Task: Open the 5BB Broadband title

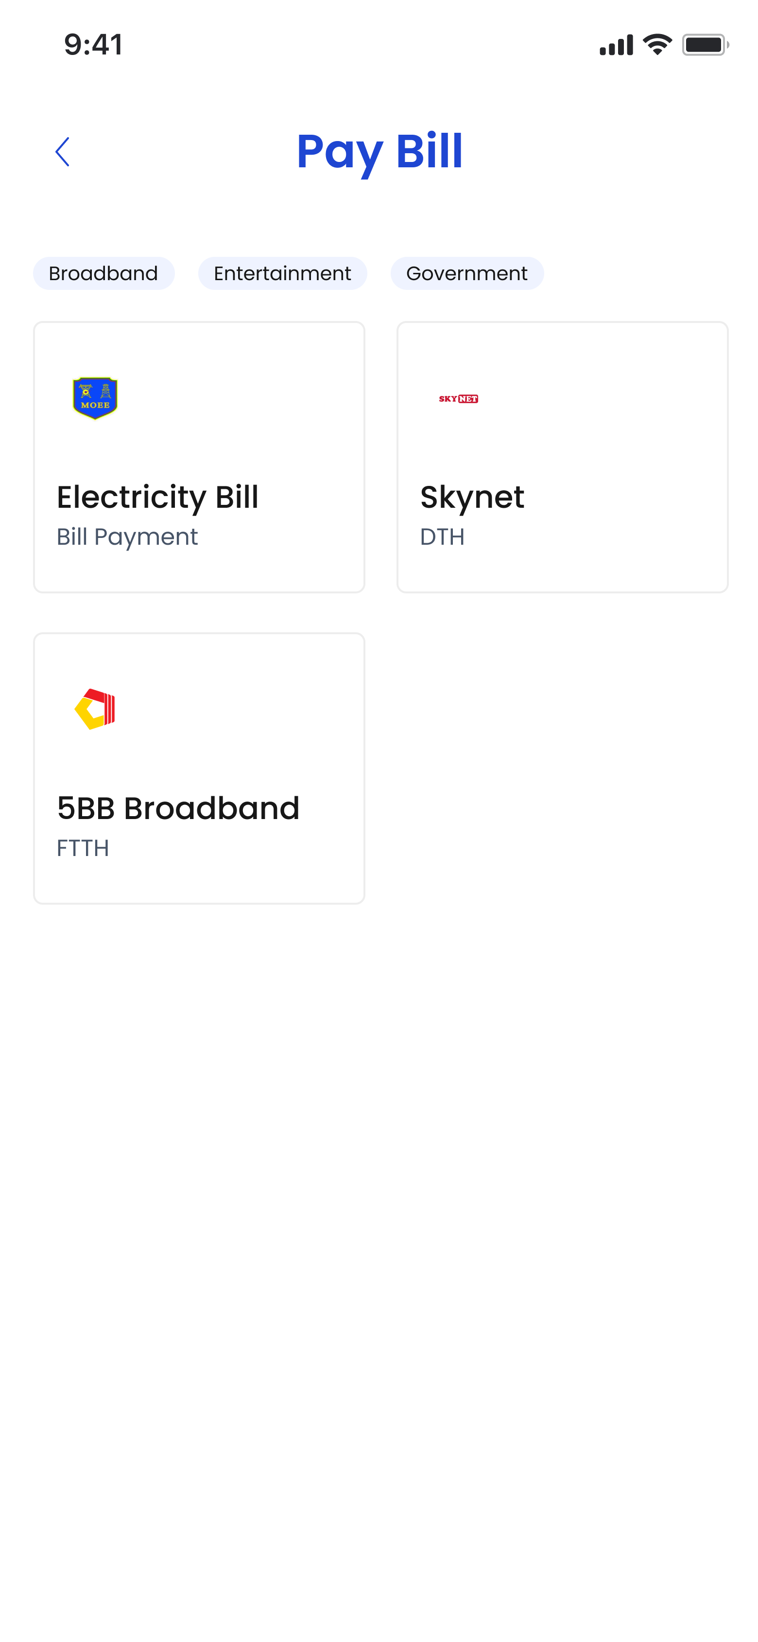Action: 178,808
